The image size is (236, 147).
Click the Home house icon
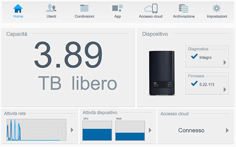point(18,8)
